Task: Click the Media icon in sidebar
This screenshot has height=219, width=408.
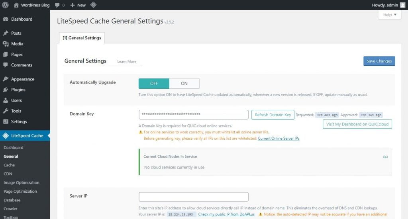Action: 6,44
